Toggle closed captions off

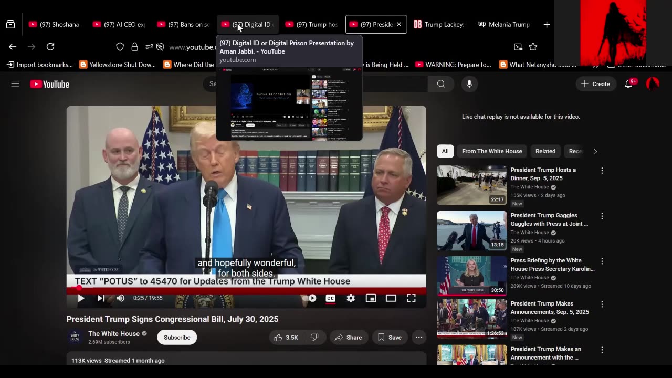point(330,298)
